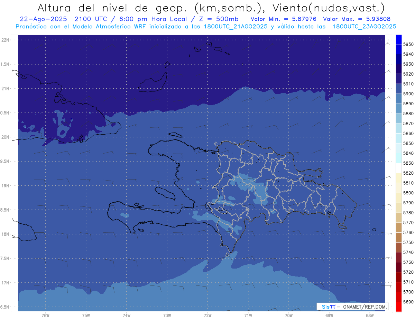Click the '5760' legend value

click(408, 232)
